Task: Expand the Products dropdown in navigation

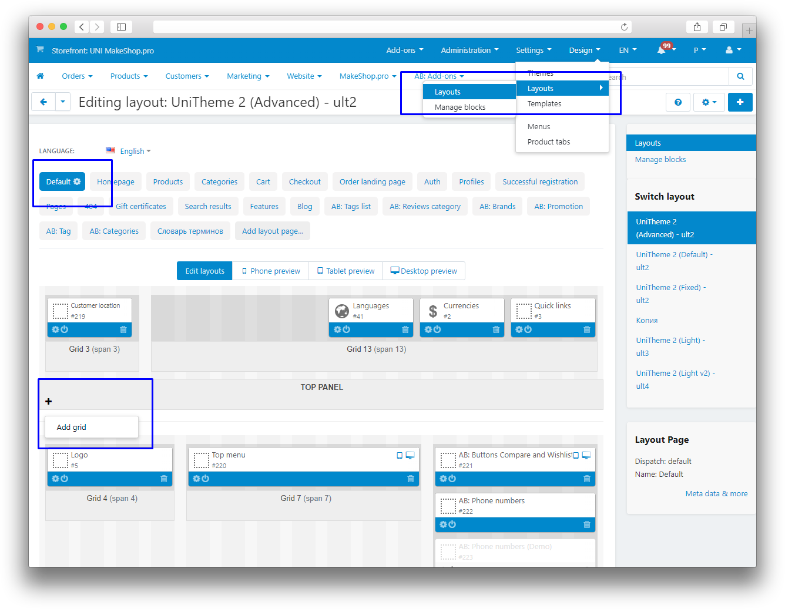Action: click(129, 76)
